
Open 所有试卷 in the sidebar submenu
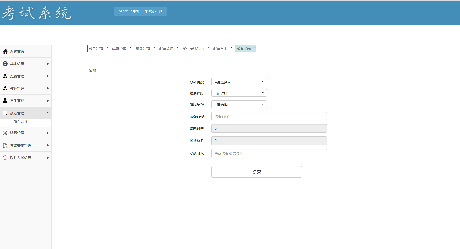click(x=21, y=122)
